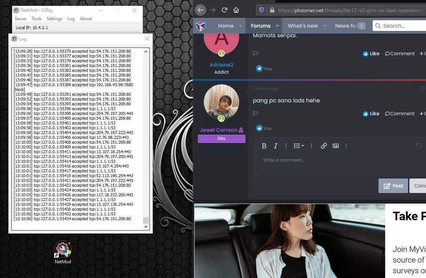Viewport: 426px width, 278px height.
Task: Open the News feed tab
Action: pyautogui.click(x=346, y=26)
